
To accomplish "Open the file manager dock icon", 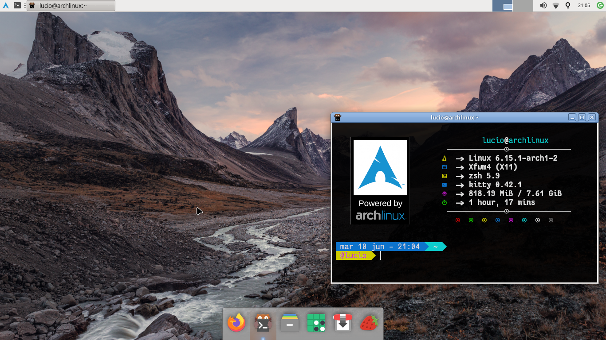I will pos(290,323).
